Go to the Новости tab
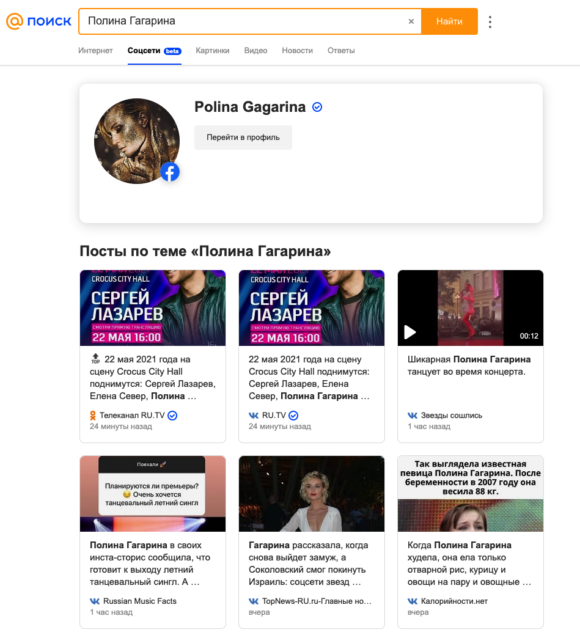The height and width of the screenshot is (635, 580). (297, 51)
